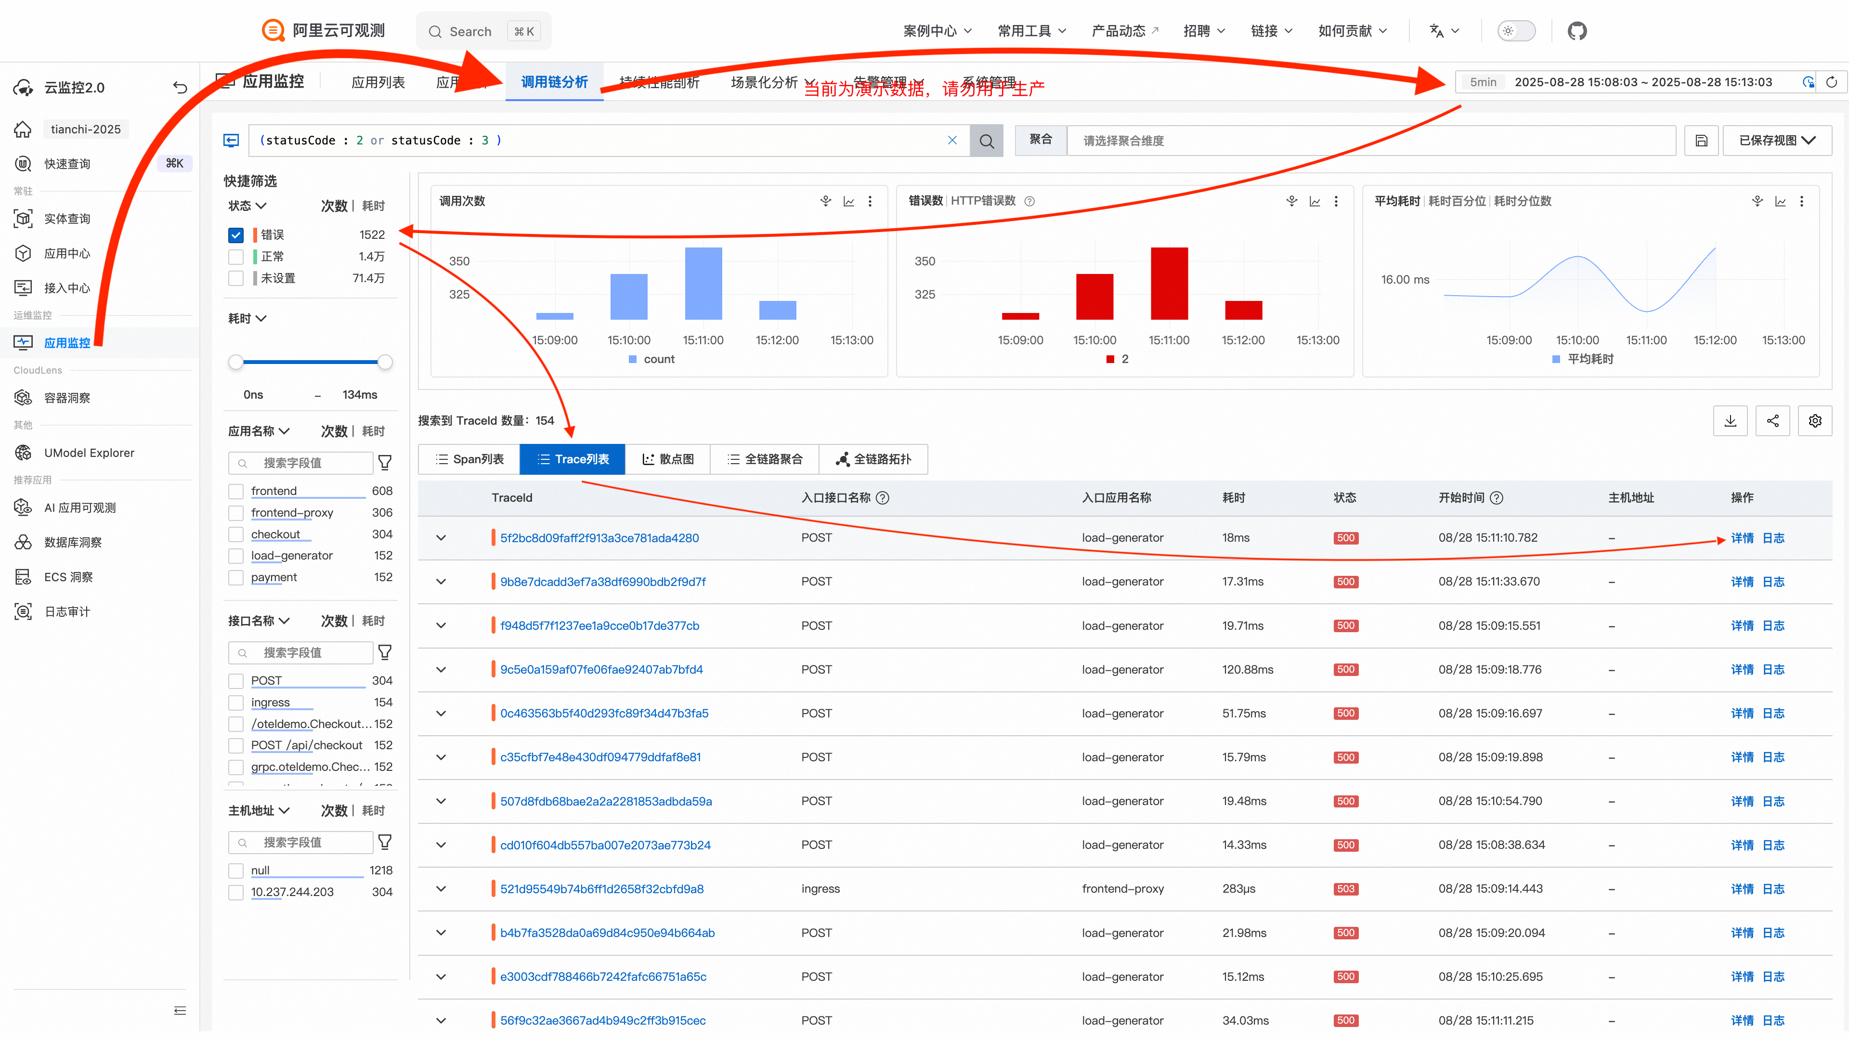
Task: Click the Search box in top header
Action: pos(484,31)
